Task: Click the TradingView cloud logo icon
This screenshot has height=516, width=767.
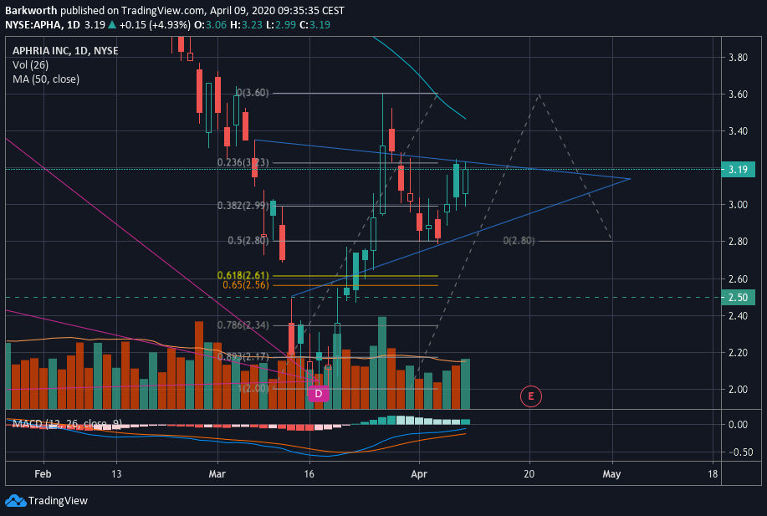Action: point(15,500)
